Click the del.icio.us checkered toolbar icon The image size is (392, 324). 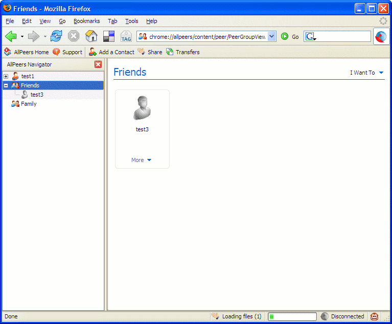109,36
